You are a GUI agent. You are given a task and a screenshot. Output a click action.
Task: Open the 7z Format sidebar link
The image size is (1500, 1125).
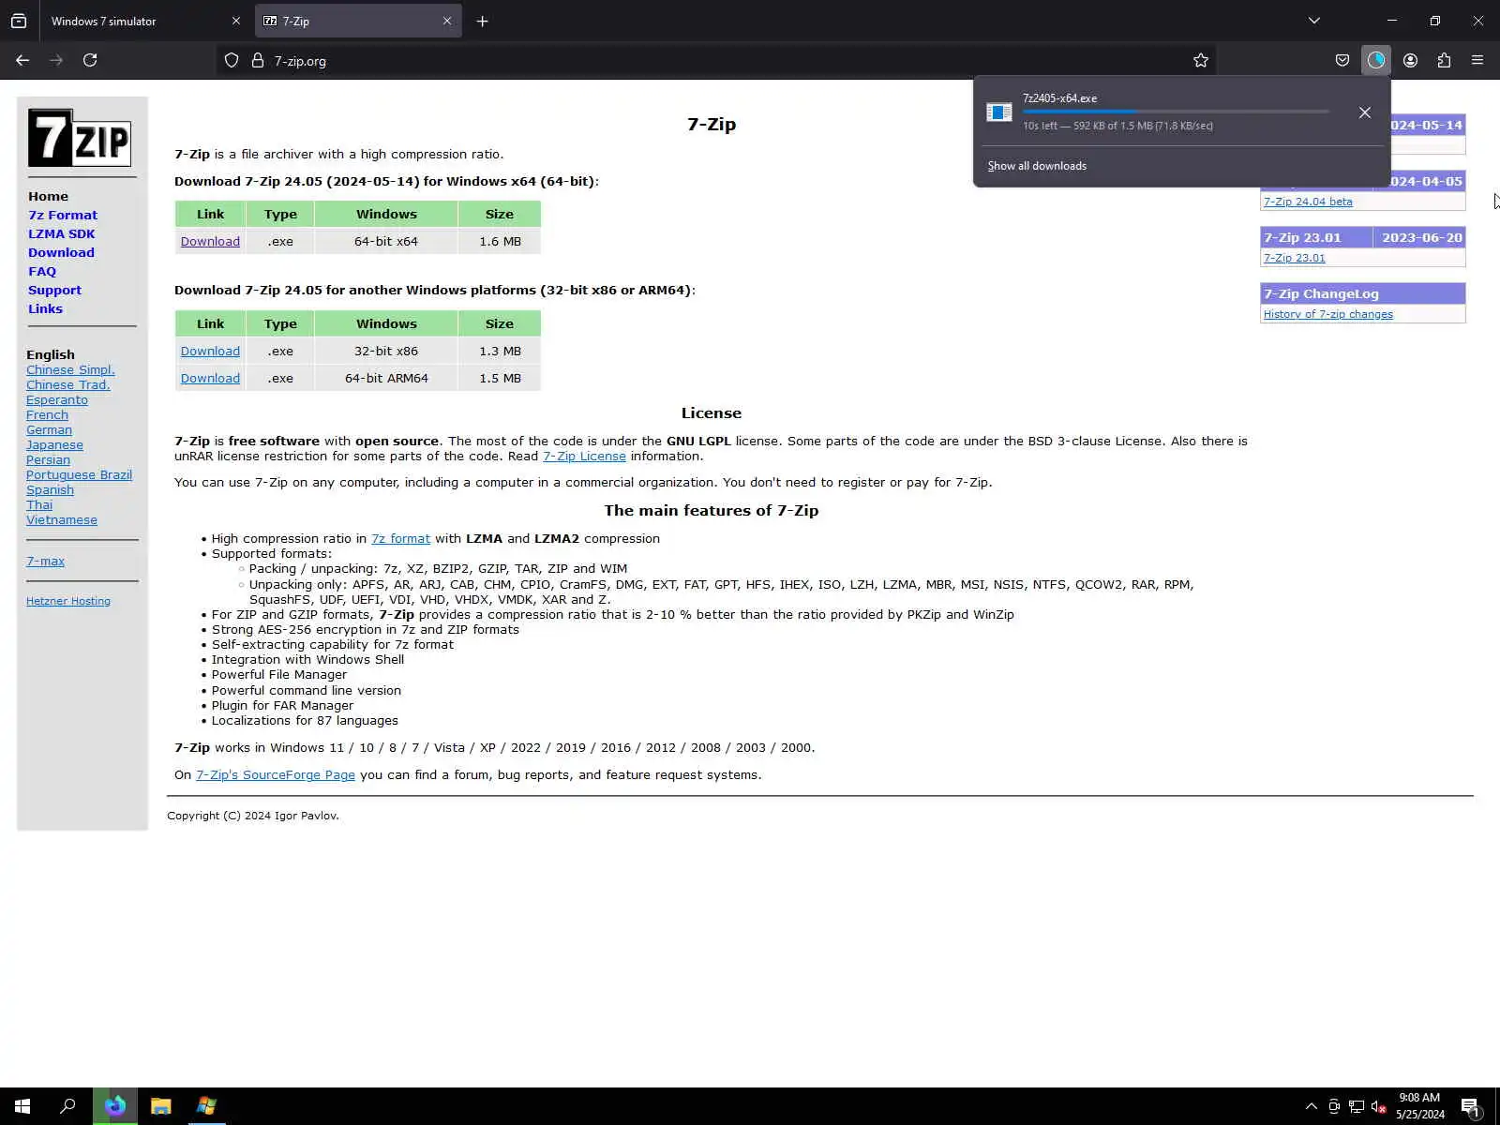coord(63,215)
